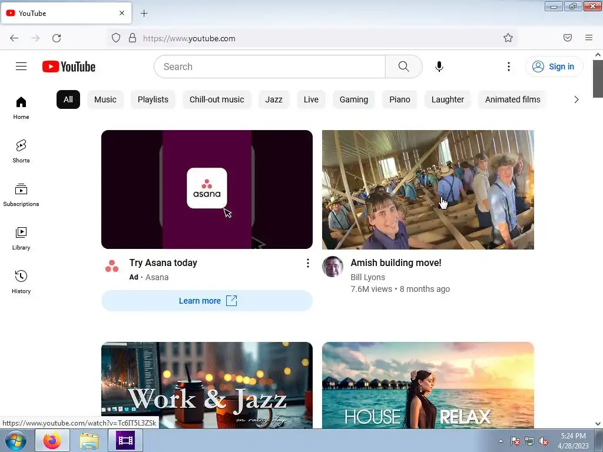Open the Asana ad thumbnail
The height and width of the screenshot is (452, 603).
[207, 190]
